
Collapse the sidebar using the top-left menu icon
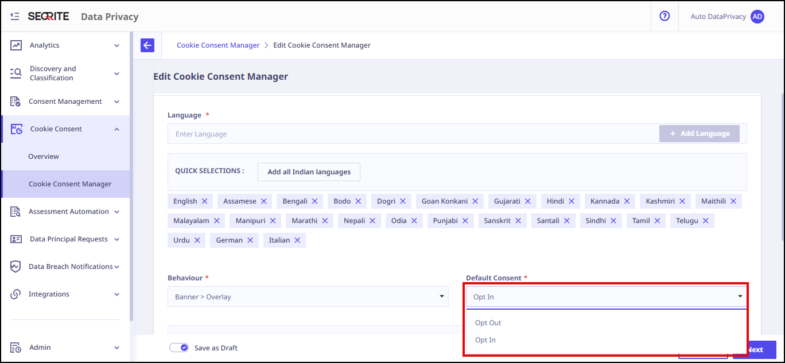pos(15,17)
